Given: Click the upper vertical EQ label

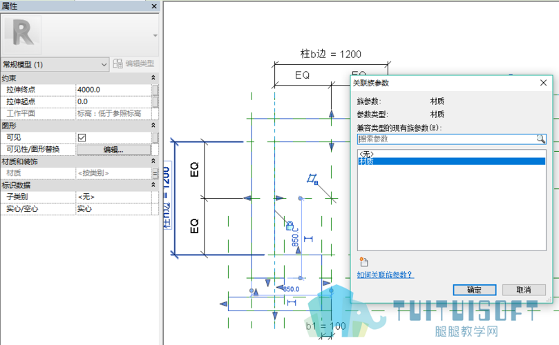Looking at the screenshot, I should [x=194, y=169].
